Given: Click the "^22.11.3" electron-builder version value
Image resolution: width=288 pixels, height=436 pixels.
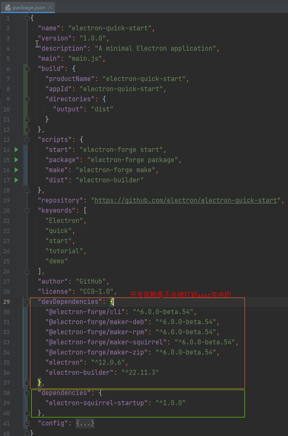Looking at the screenshot, I should click(x=140, y=373).
